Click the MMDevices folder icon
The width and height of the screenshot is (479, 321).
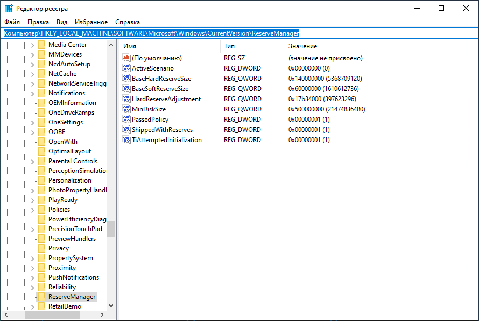coord(42,54)
